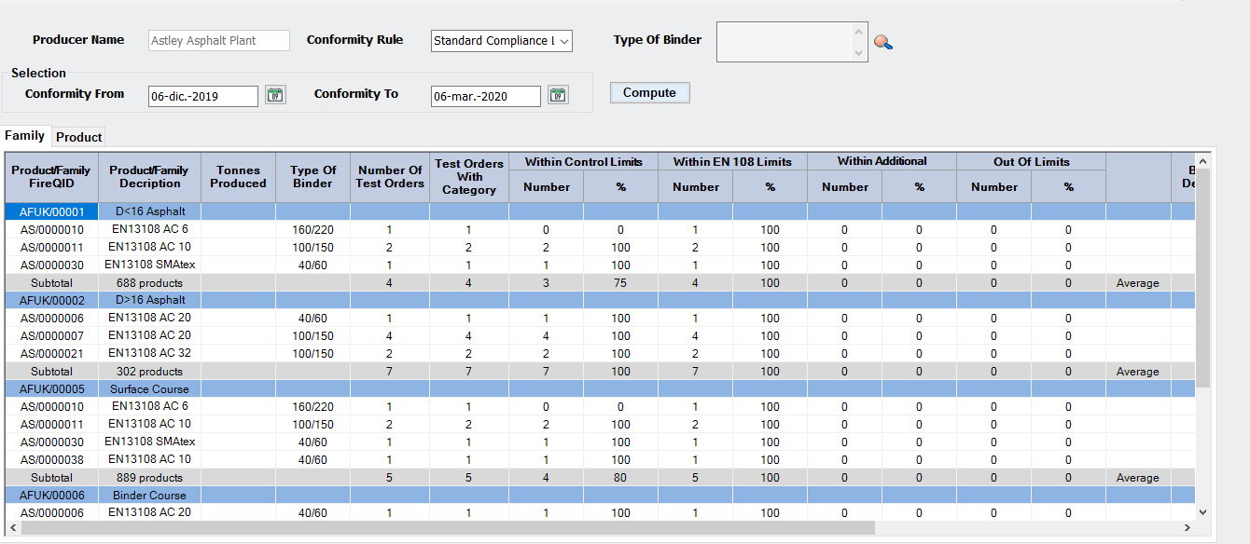Click the D<16 Asphalt description cell
Viewport: 1250px width, 544px height.
pyautogui.click(x=149, y=211)
